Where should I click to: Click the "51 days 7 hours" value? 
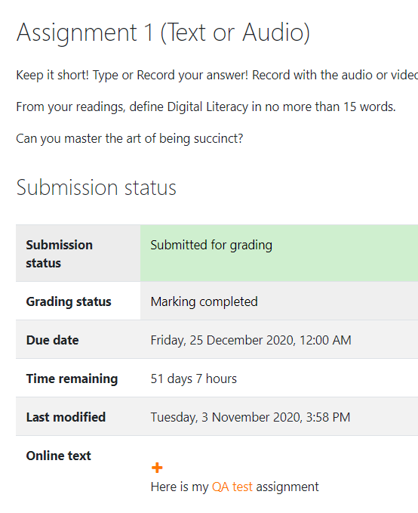coord(193,379)
